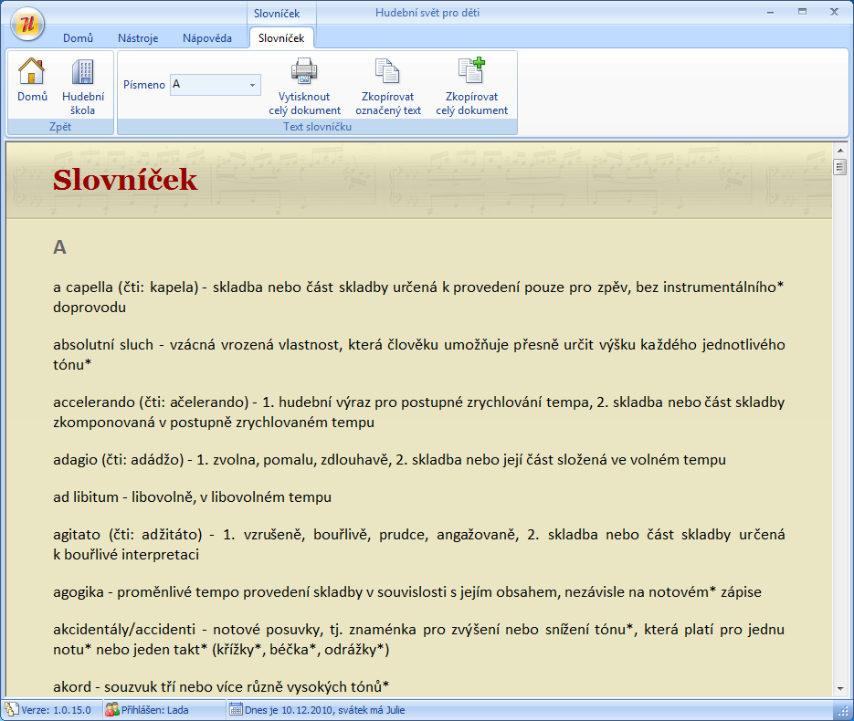This screenshot has height=721, width=854.
Task: Click the 'Dnes je 10.12.2010' status text
Action: 324,710
